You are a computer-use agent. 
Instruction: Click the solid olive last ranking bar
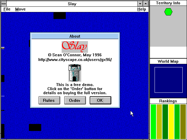click(183, 121)
